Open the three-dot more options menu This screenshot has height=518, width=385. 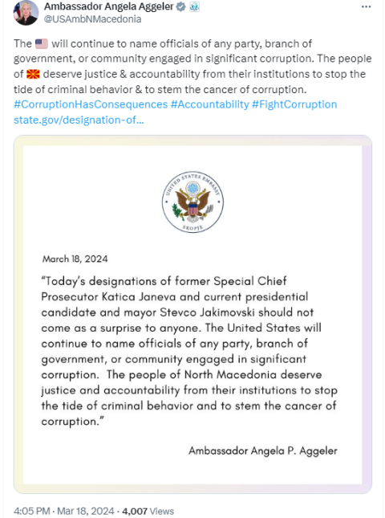(367, 7)
